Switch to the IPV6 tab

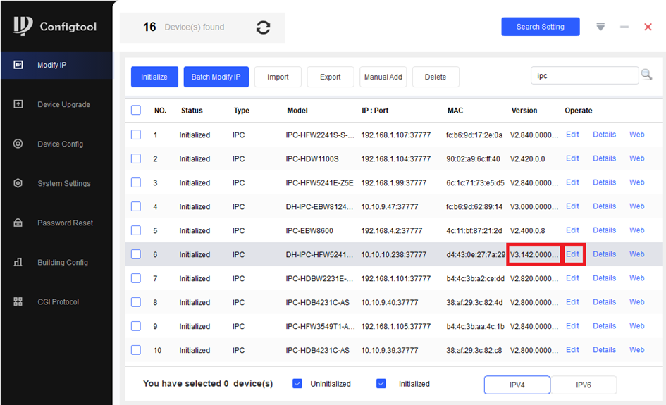coord(583,385)
